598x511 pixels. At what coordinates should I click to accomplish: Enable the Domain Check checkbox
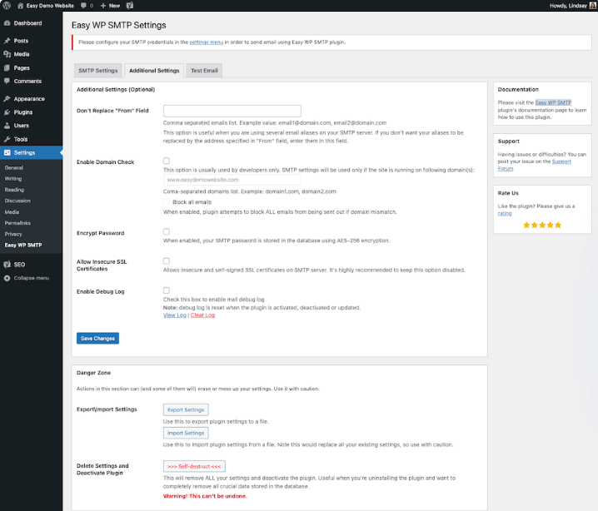167,161
